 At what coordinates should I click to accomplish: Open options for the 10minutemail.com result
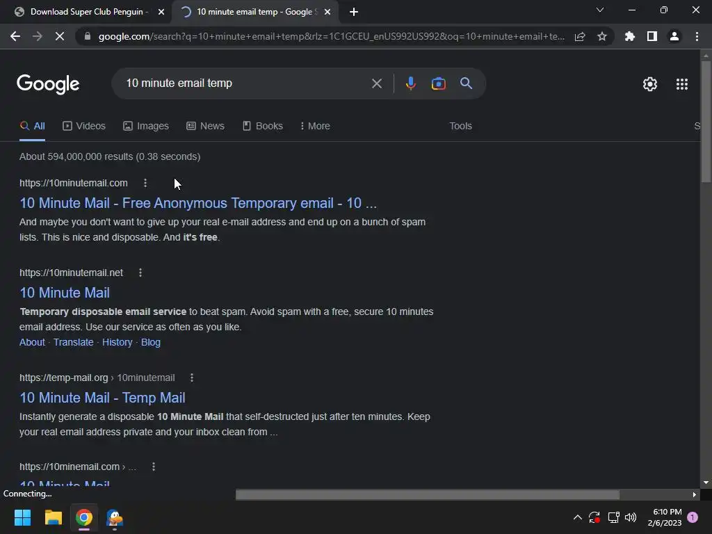click(x=145, y=183)
